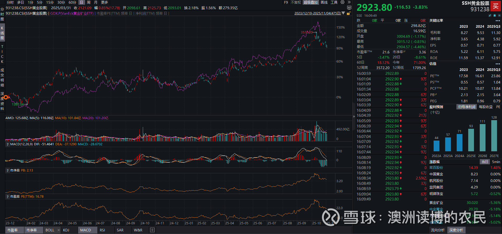Expand the 更多 time period menu
Viewport: 502px width, 234px height.
point(105,2)
